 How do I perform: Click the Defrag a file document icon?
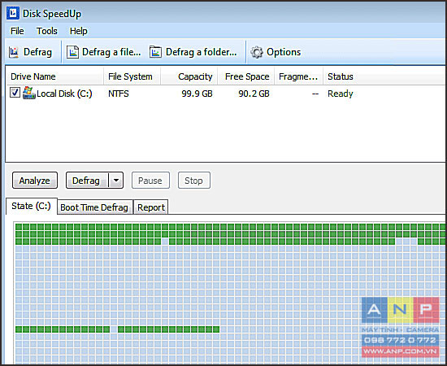coord(73,52)
